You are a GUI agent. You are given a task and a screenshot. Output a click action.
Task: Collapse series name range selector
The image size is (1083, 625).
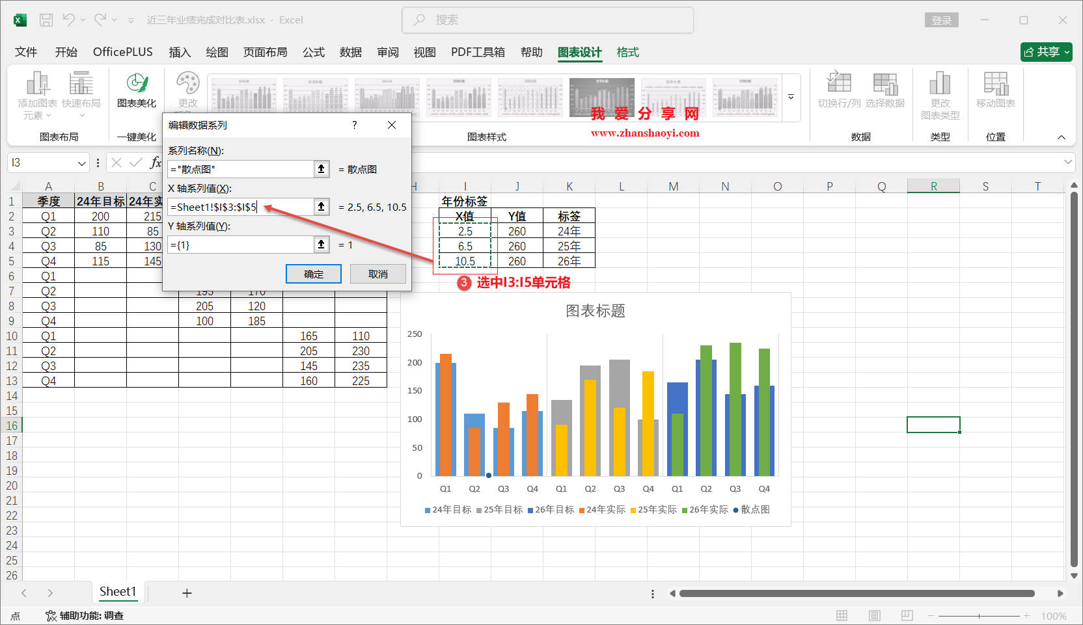pos(321,169)
